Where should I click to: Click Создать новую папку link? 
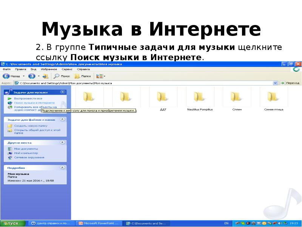tap(31, 126)
